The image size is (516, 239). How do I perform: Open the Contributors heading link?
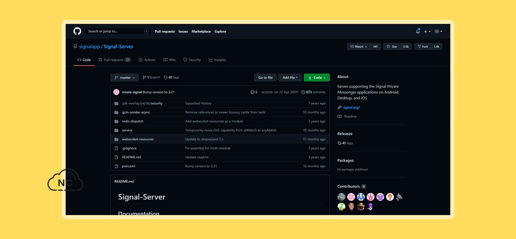click(348, 187)
